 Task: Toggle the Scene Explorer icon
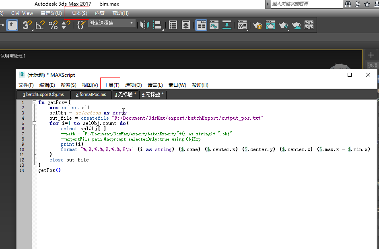(173, 25)
